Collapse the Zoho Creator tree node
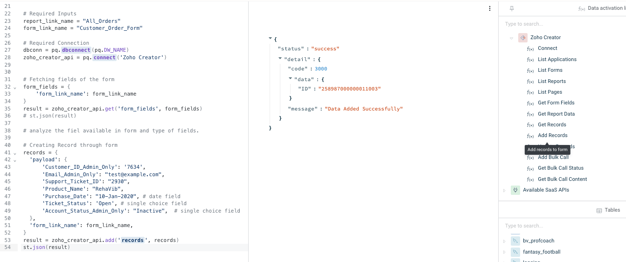626x262 pixels. click(511, 38)
